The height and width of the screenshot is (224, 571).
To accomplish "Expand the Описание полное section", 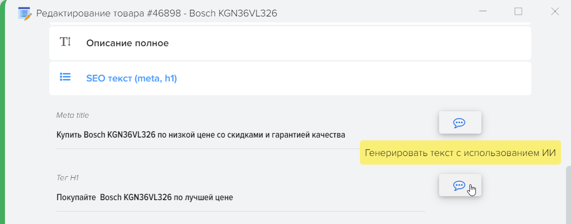I will pyautogui.click(x=127, y=43).
